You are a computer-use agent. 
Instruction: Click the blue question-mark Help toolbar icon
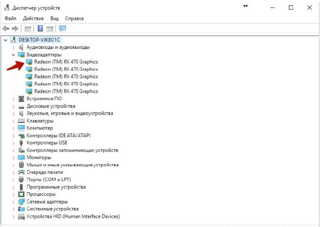(41, 28)
